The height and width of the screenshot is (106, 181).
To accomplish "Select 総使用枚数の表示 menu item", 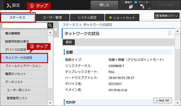I will click(x=24, y=41).
